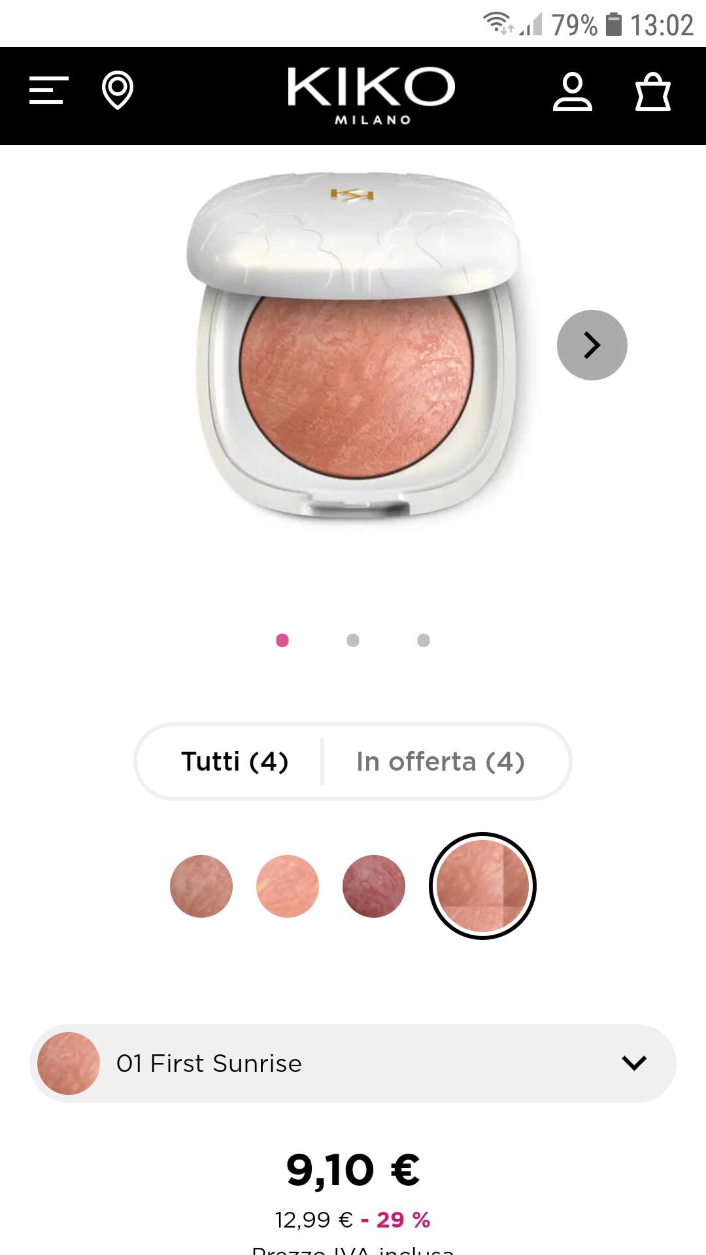The height and width of the screenshot is (1255, 706).
Task: Tap the battery status icon
Action: (614, 25)
